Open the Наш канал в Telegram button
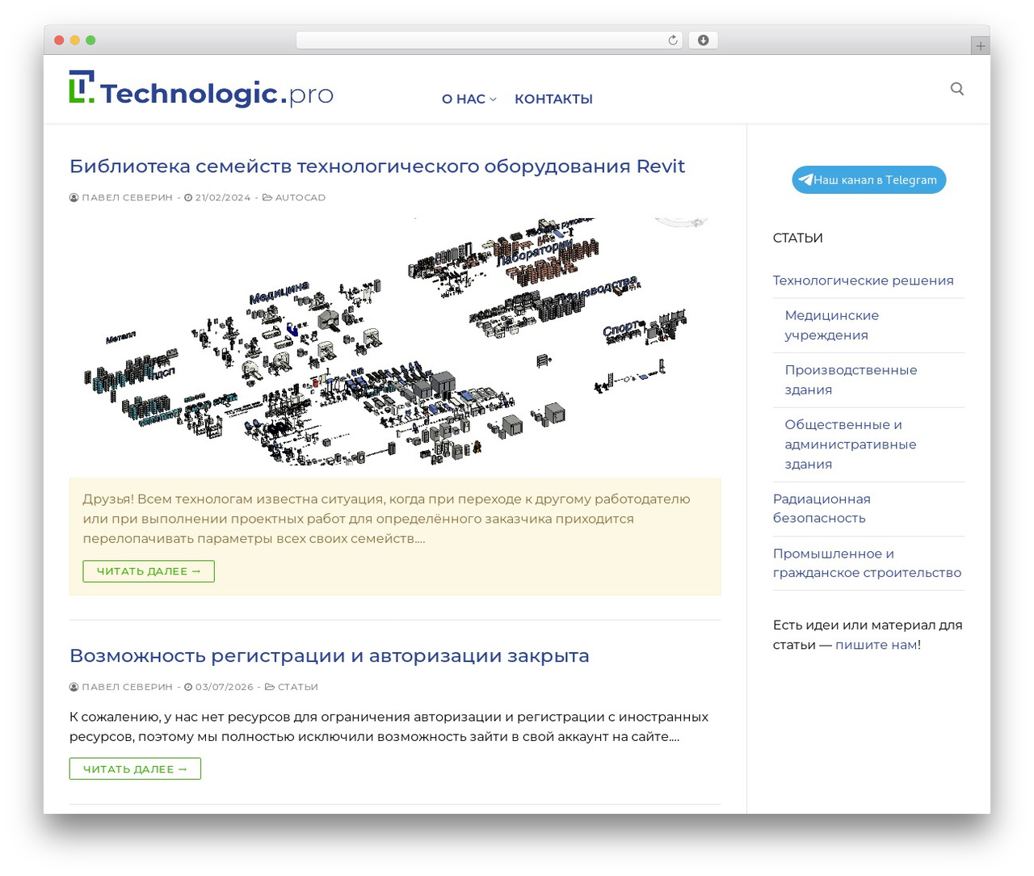1034x876 pixels. coord(868,179)
